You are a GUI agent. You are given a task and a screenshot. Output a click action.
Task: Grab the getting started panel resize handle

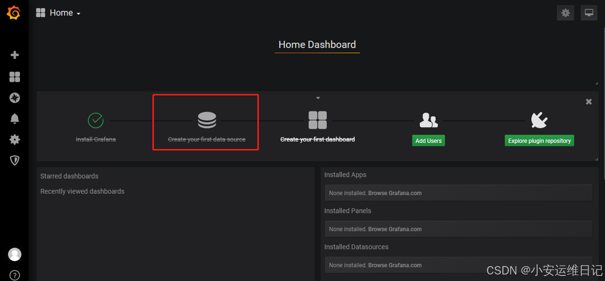(x=597, y=159)
